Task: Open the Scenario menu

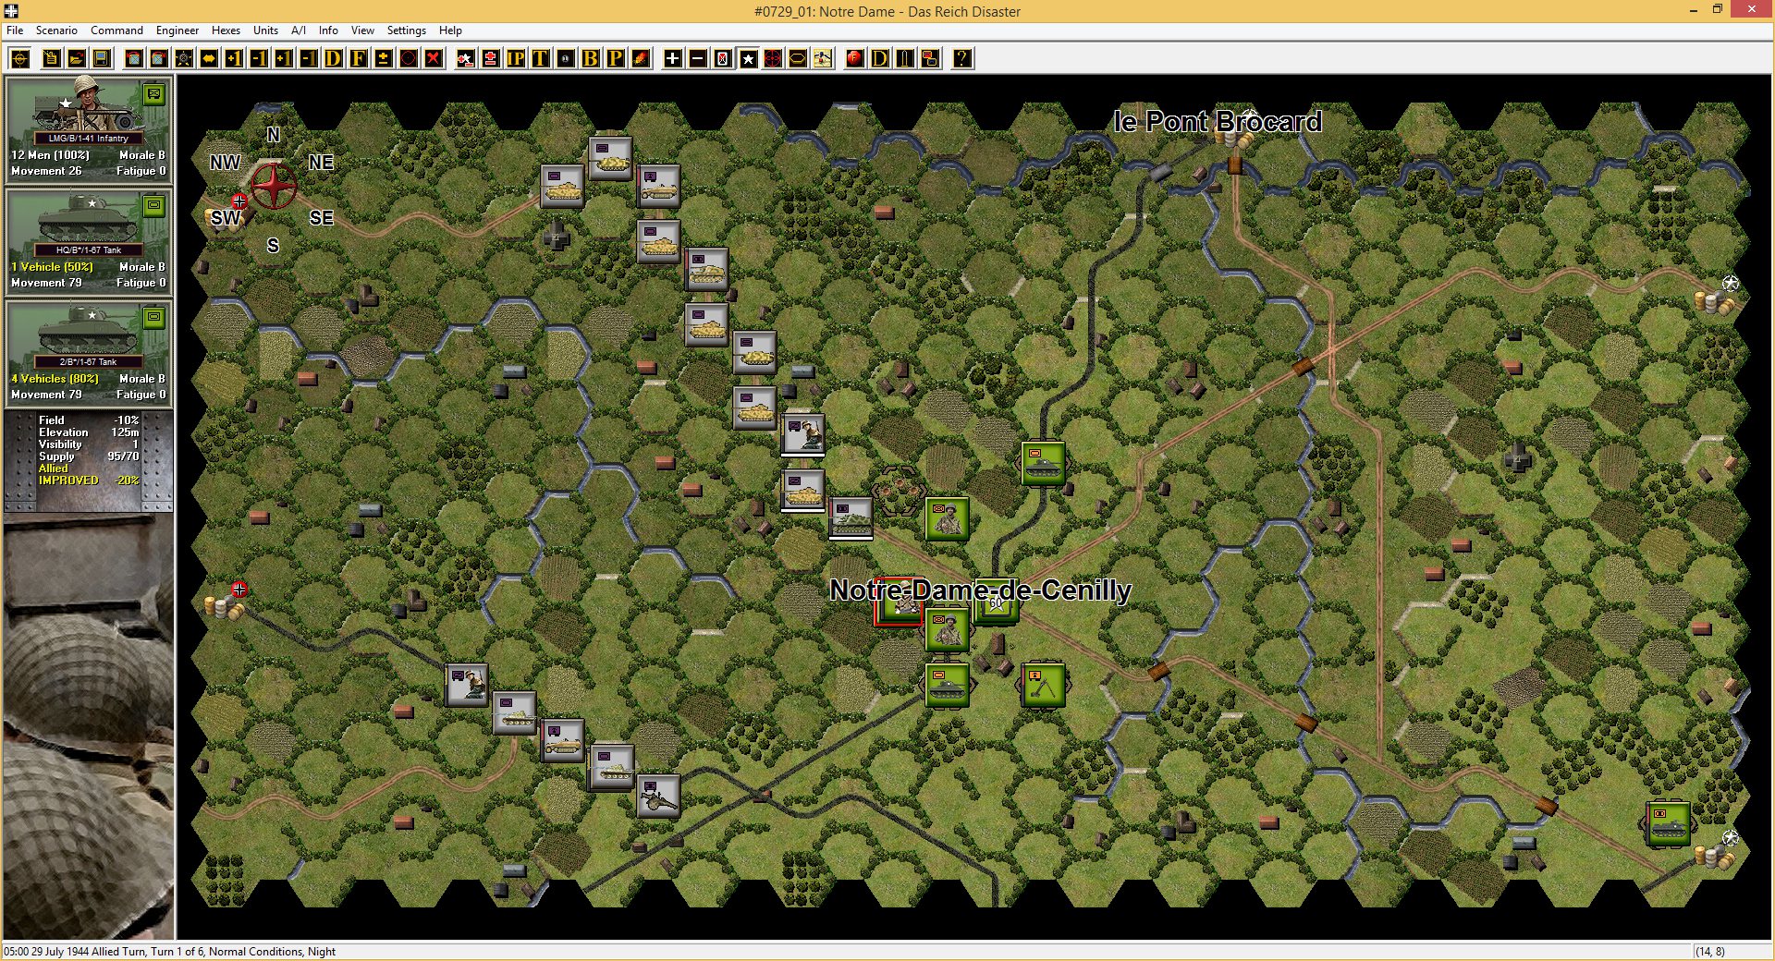Action: (56, 30)
